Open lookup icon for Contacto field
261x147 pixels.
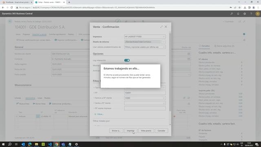(188, 59)
